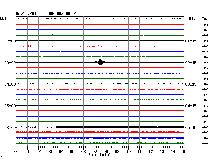Click the DC column header
This screenshot has height=160, width=210.
(204, 17)
